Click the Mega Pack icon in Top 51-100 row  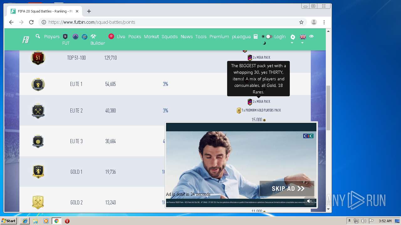tap(250, 57)
